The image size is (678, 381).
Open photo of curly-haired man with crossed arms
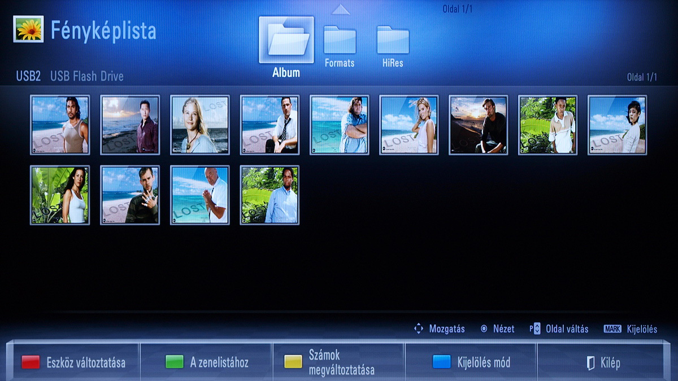pyautogui.click(x=340, y=125)
